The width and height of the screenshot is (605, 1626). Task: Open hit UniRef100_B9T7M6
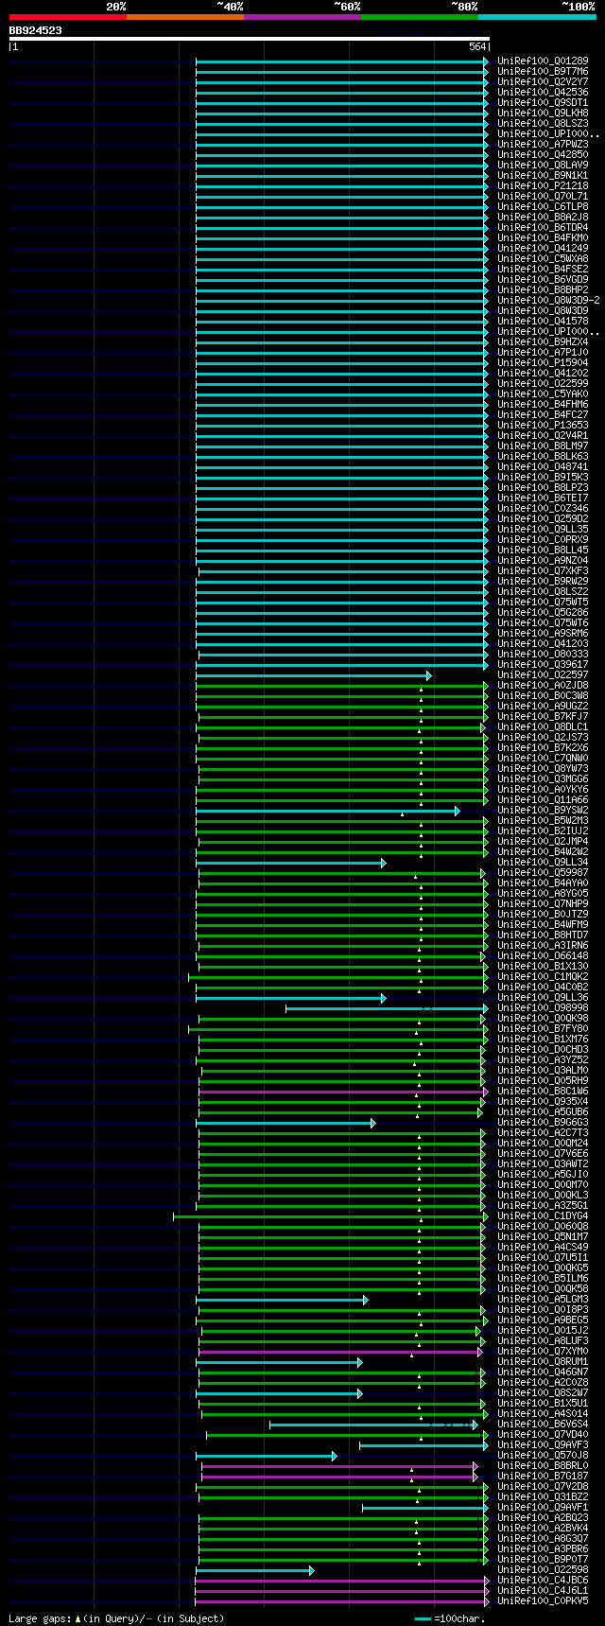pos(543,72)
